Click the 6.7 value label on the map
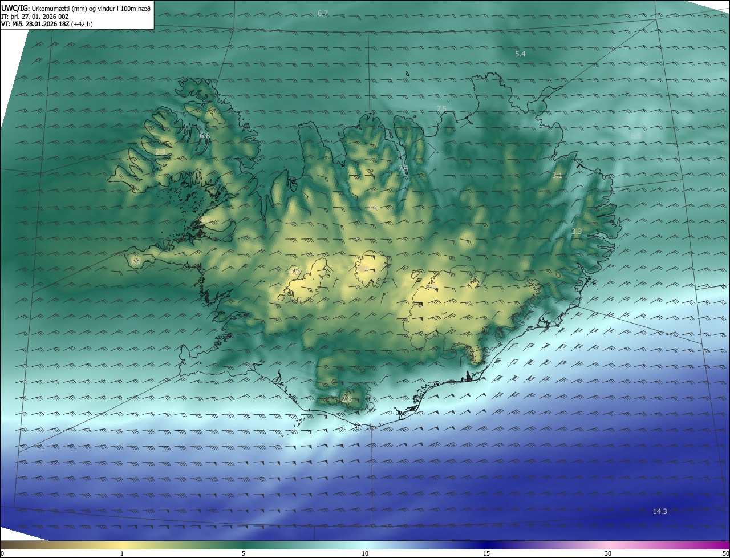This screenshot has width=730, height=558. click(x=323, y=13)
